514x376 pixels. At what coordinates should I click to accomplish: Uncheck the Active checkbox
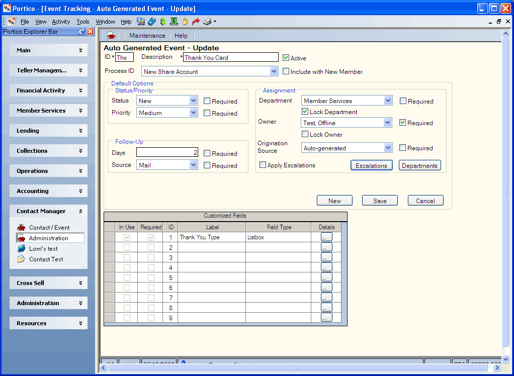[x=286, y=58]
